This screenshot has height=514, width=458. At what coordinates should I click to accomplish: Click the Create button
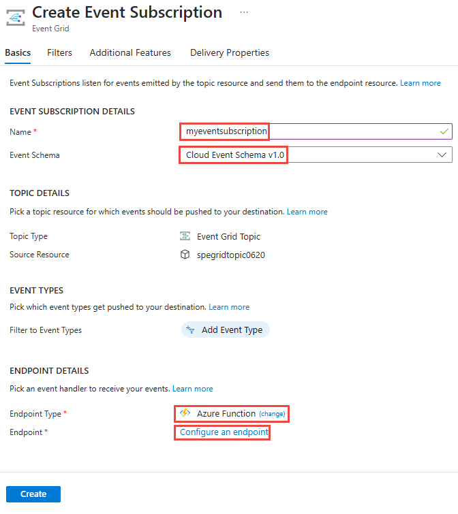[33, 494]
